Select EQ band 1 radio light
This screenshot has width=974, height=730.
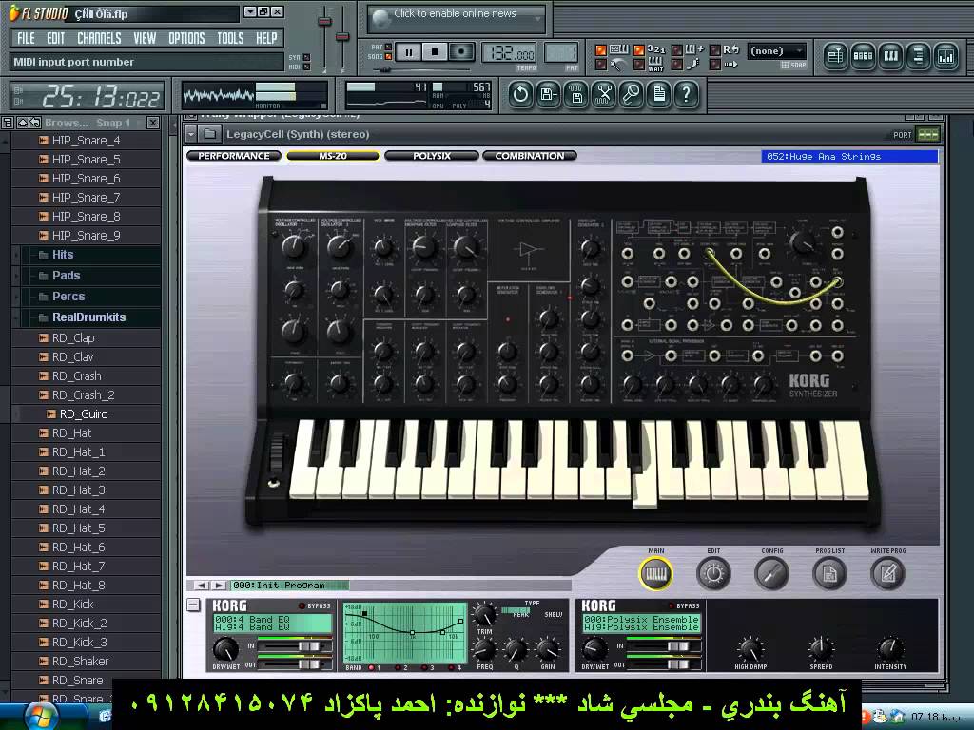[x=372, y=668]
